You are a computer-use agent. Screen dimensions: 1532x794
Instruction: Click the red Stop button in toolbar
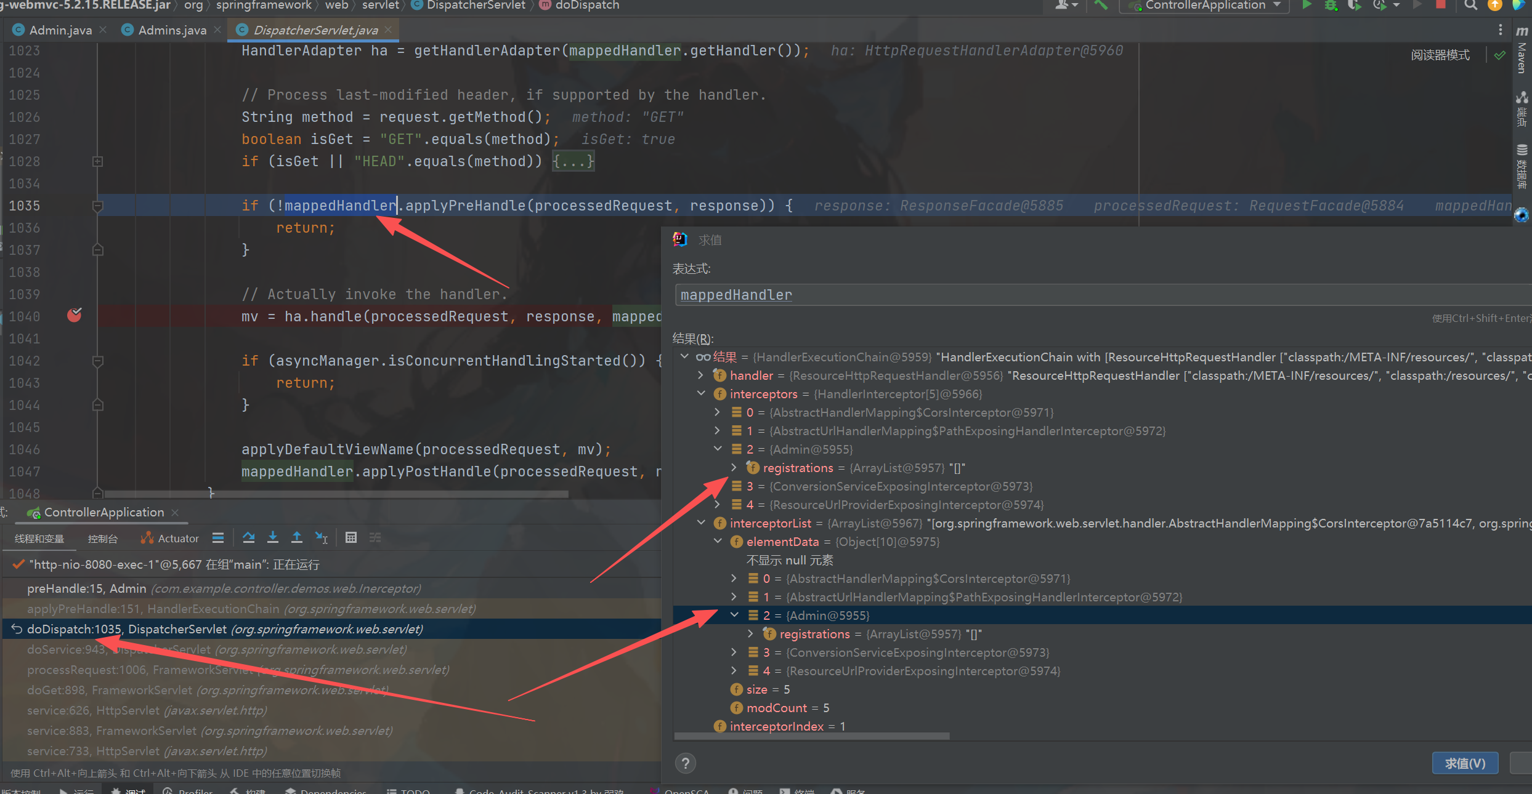point(1440,5)
